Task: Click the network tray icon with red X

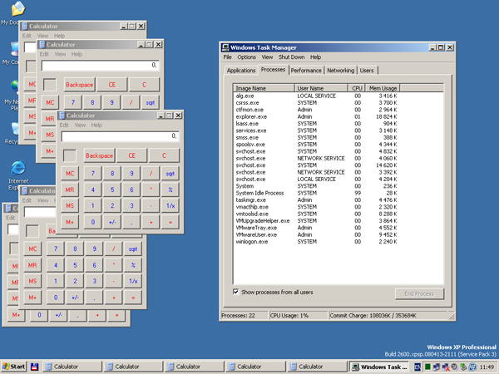Action: (x=446, y=367)
